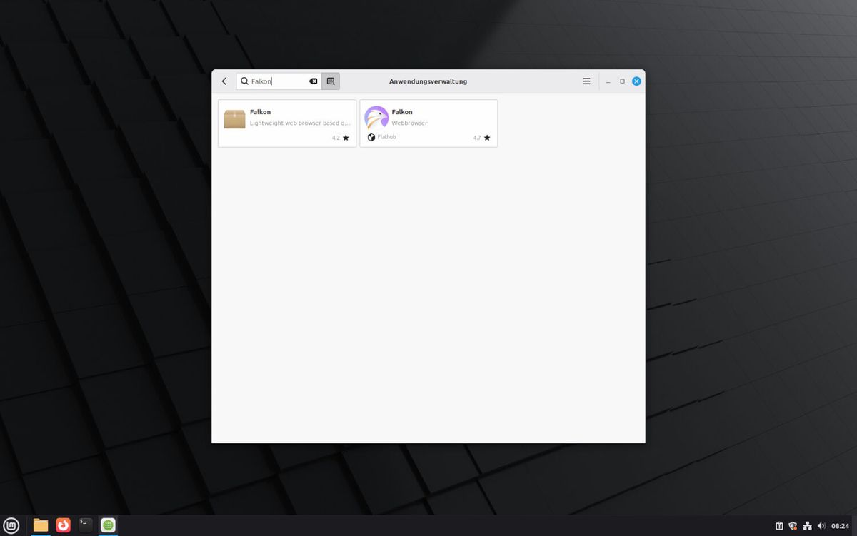The width and height of the screenshot is (857, 536).
Task: Click the 4.7 star rating
Action: click(x=481, y=138)
